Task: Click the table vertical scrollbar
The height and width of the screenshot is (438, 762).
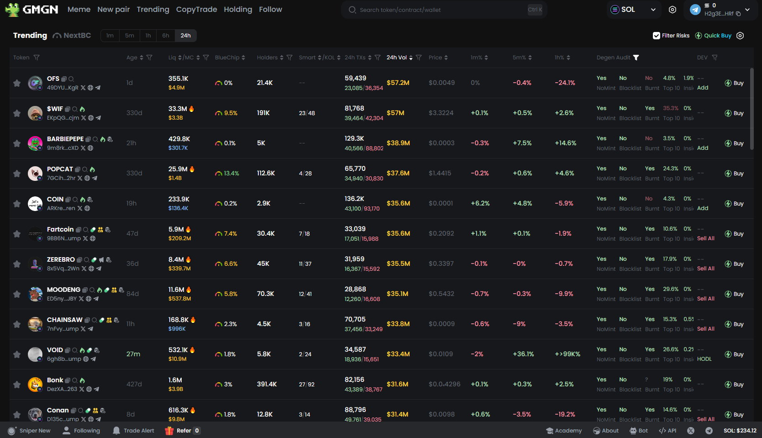Action: (x=751, y=109)
